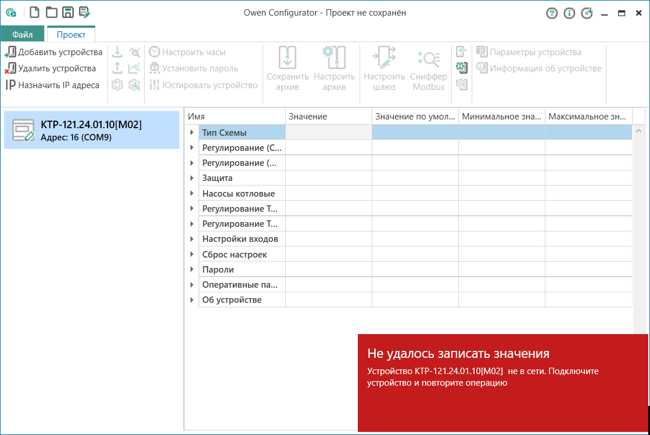Switch to the Проект tab
The width and height of the screenshot is (650, 435).
tap(71, 34)
